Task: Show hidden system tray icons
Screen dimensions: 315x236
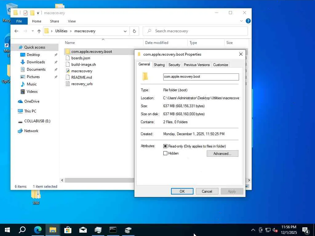Action: point(253,230)
